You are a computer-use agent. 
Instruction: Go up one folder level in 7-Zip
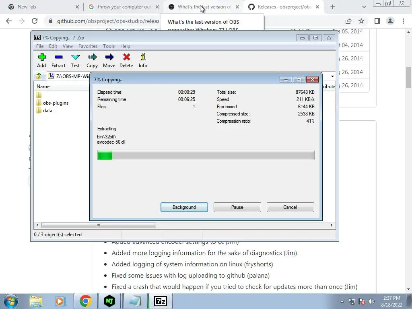point(39,76)
